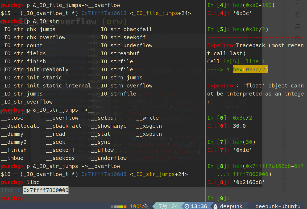Click the user icon beside deepunk
The image size is (307, 209).
pos(215,206)
